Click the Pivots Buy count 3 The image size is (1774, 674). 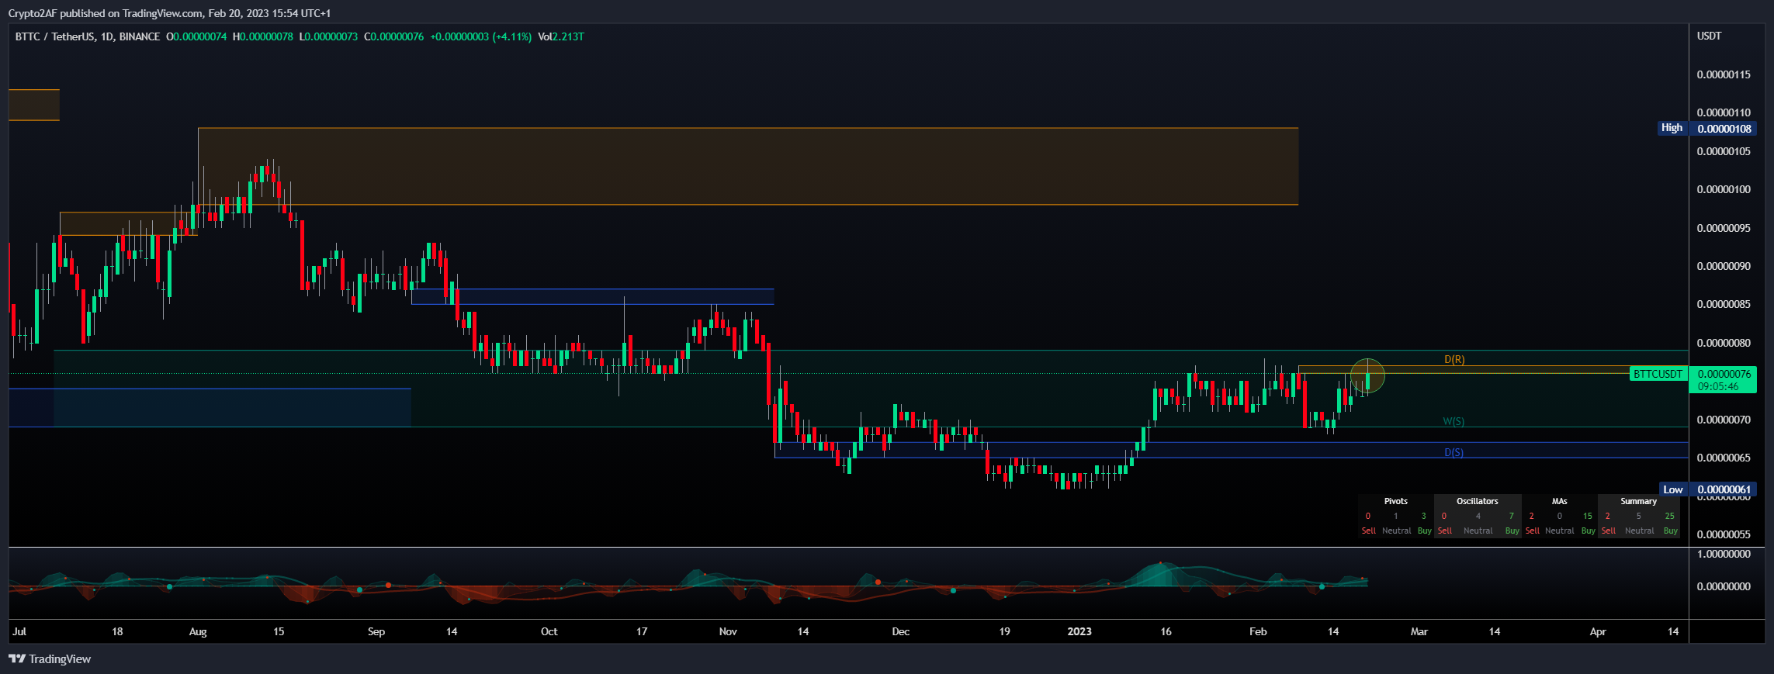coord(1423,516)
